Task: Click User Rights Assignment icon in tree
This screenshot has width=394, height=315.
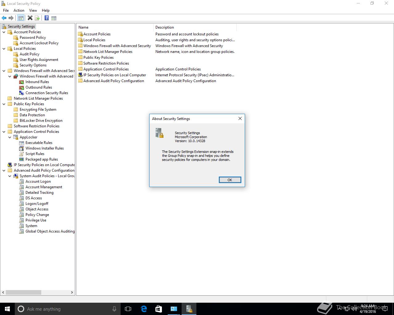Action: [16, 60]
